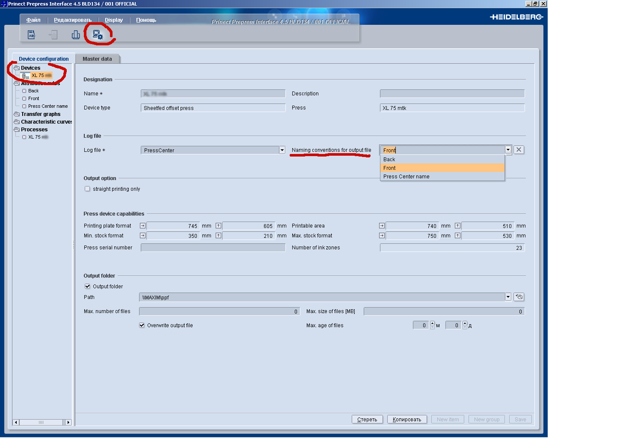This screenshot has height=438, width=626.
Task: Toggle the naming conventions dropdown arrow
Action: [x=508, y=150]
